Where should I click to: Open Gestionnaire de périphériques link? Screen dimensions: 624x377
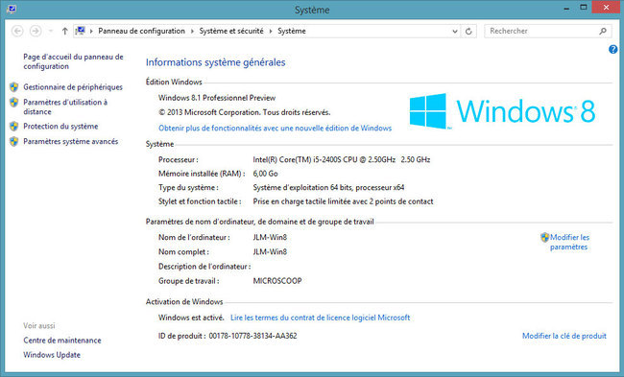click(73, 87)
